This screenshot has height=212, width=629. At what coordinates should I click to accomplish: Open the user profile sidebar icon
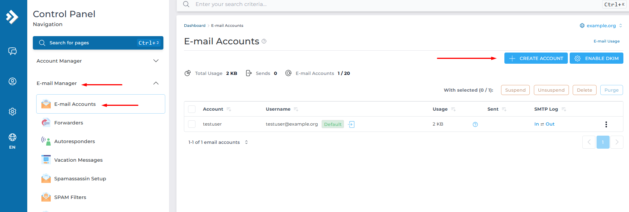(x=12, y=81)
